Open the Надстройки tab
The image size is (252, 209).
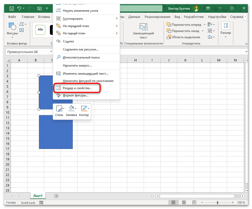click(217, 17)
